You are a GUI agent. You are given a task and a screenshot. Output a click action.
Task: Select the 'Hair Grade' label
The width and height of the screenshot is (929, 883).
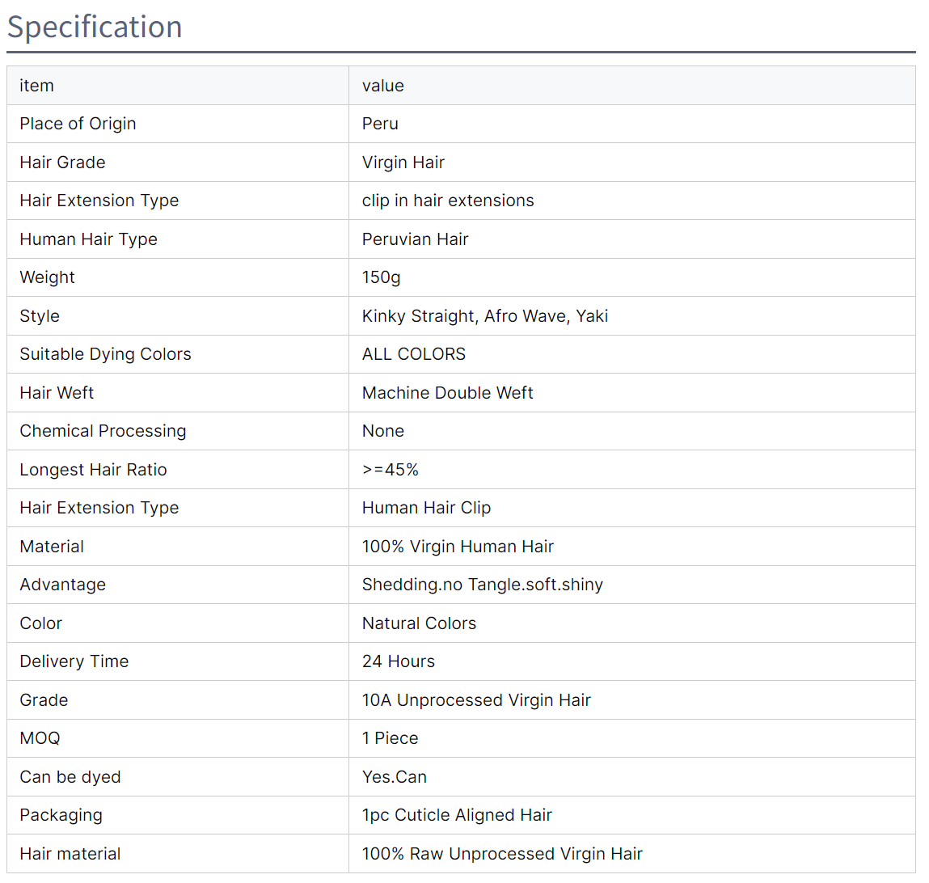pyautogui.click(x=62, y=162)
